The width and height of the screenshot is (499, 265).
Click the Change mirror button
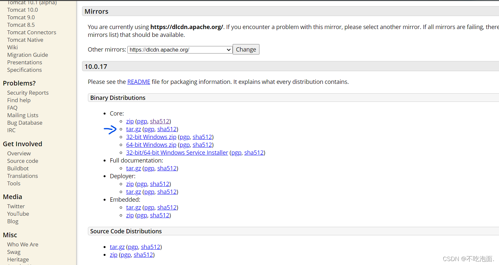(246, 49)
